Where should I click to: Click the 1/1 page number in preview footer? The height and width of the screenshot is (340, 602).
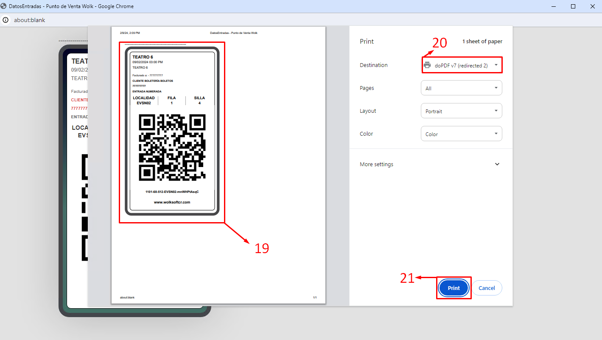(315, 298)
